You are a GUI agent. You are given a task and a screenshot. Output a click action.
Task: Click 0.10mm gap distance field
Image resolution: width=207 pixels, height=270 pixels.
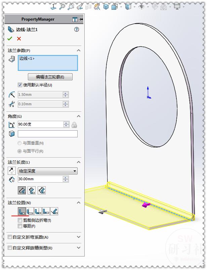tap(40, 104)
